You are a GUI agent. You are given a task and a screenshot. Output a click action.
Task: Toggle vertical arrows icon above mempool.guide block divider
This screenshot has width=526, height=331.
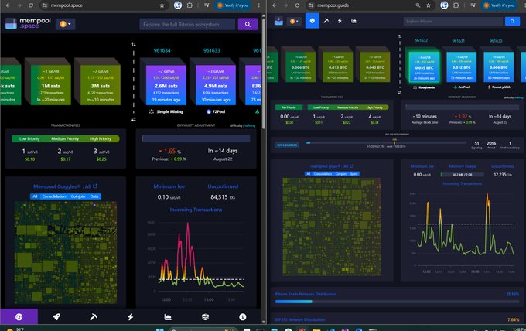click(x=400, y=36)
